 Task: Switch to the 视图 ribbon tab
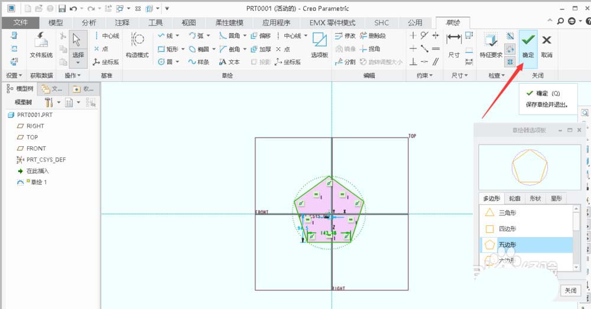coord(189,22)
